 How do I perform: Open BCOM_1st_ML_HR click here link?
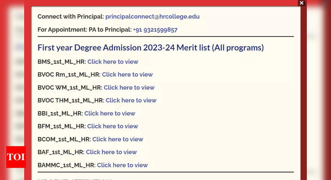pos(118,139)
